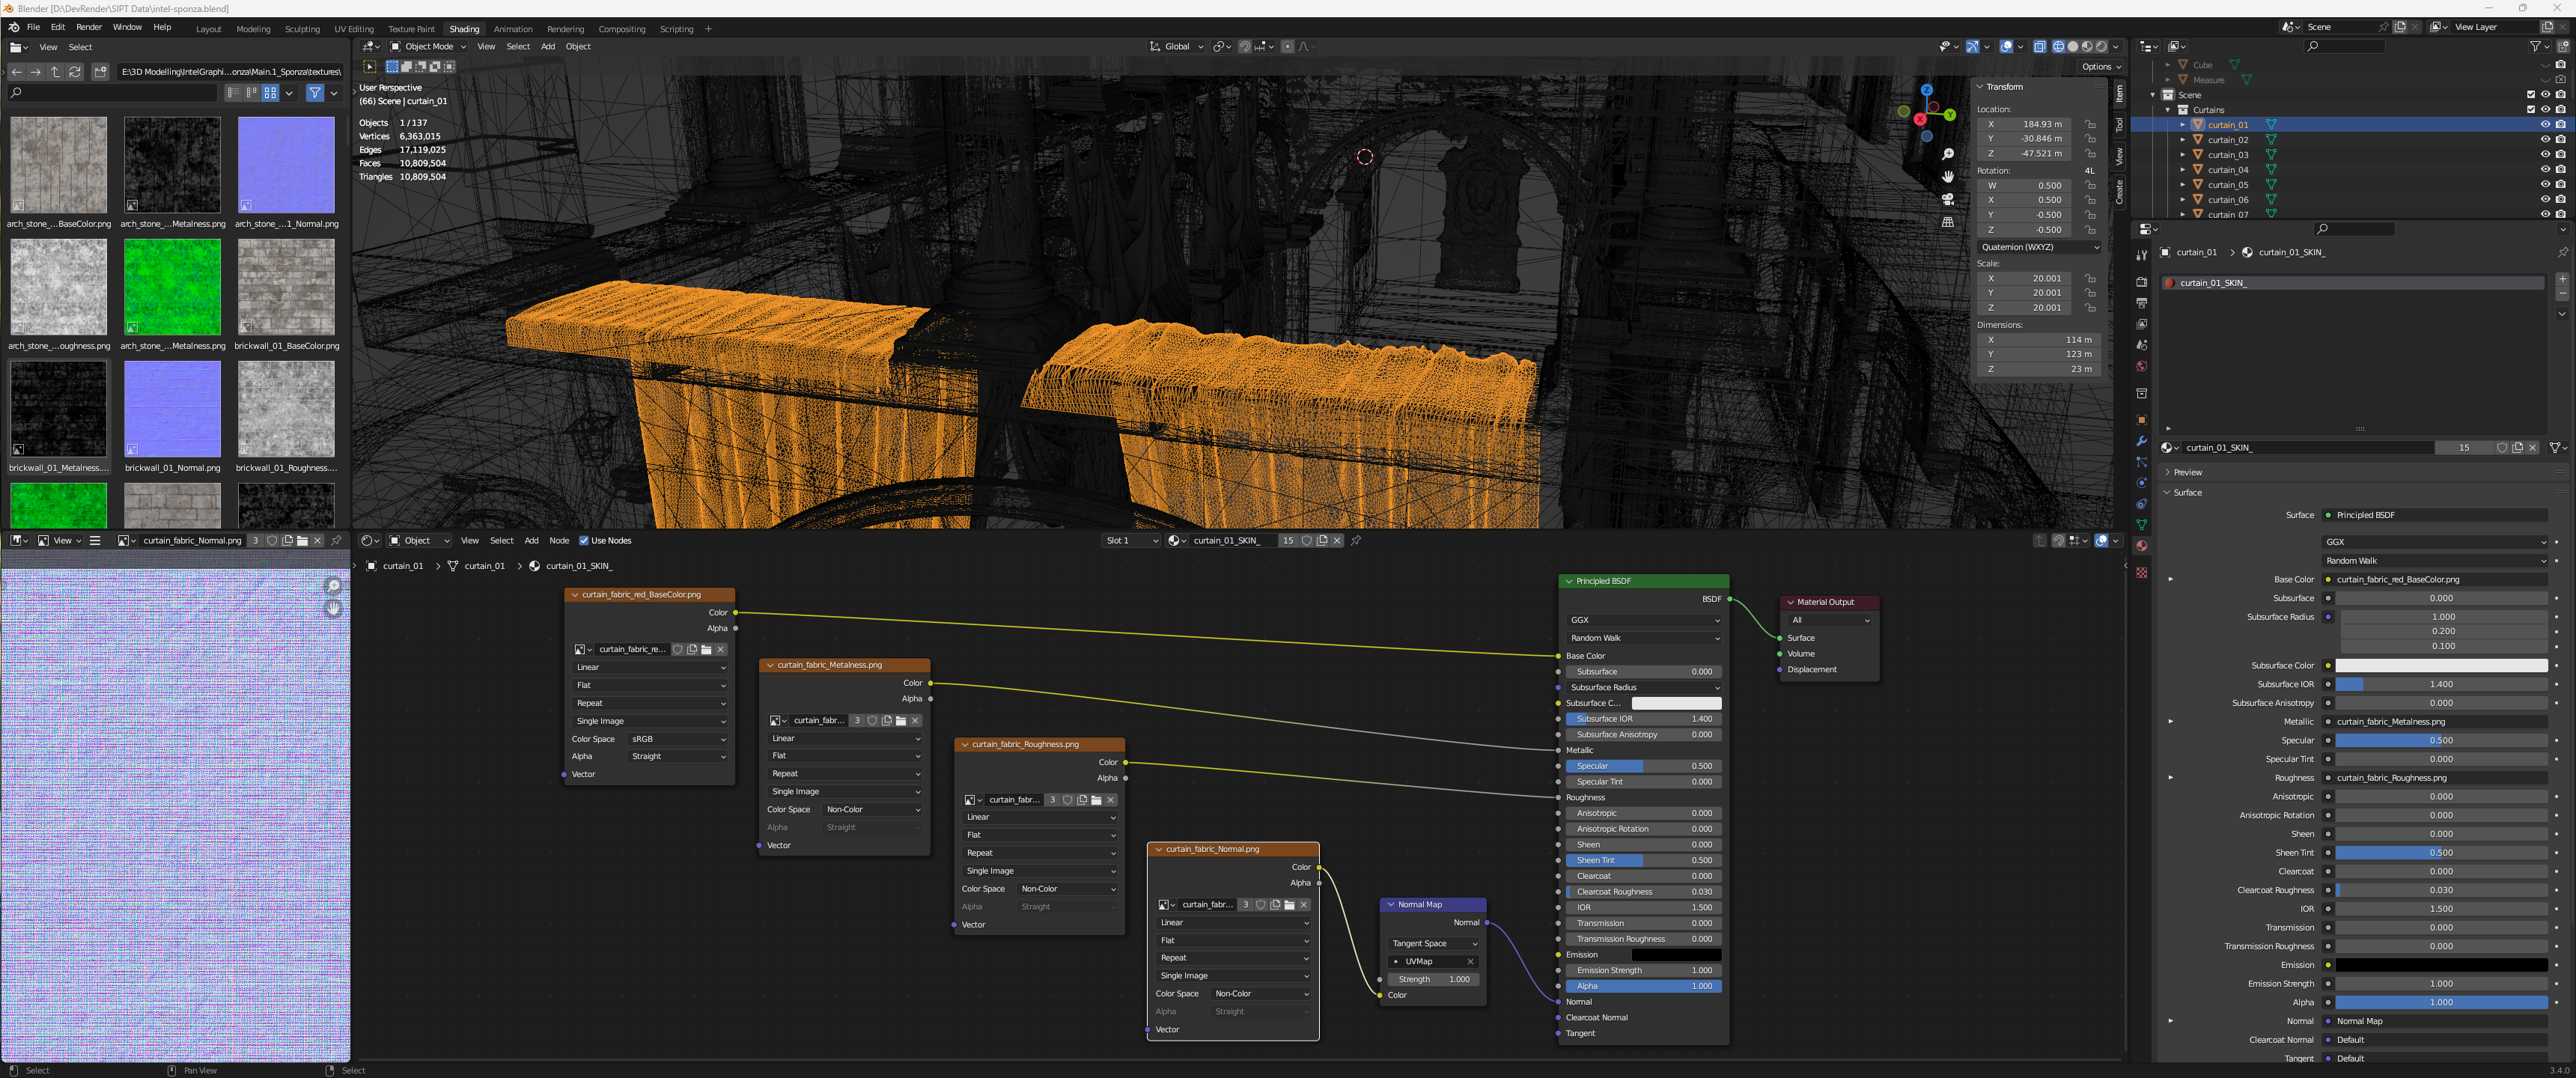Switch to the UV Editing workspace tab
The height and width of the screenshot is (1078, 2576).
coord(353,29)
